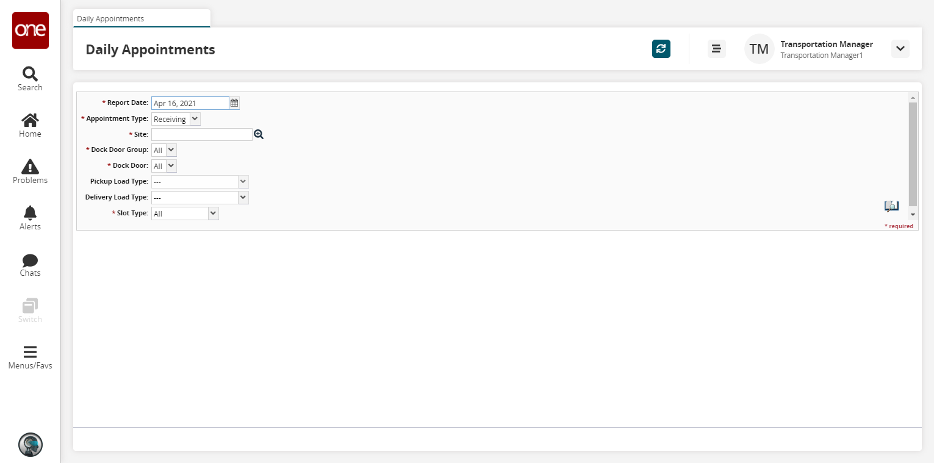934x463 pixels.
Task: Click the filter panel vertical scrollbar
Action: click(913, 153)
